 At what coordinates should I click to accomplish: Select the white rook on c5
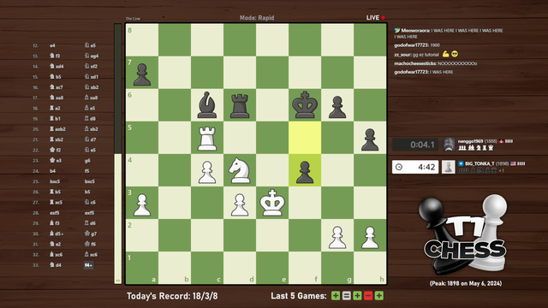207,139
